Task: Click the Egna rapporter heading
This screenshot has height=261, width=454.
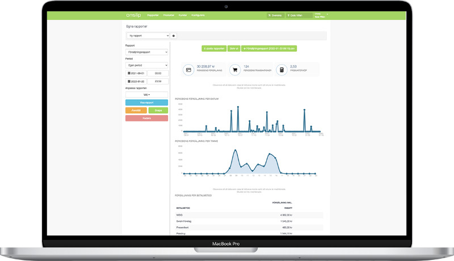Action: [137, 26]
